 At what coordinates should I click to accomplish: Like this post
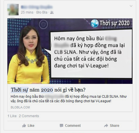pos(28,126)
